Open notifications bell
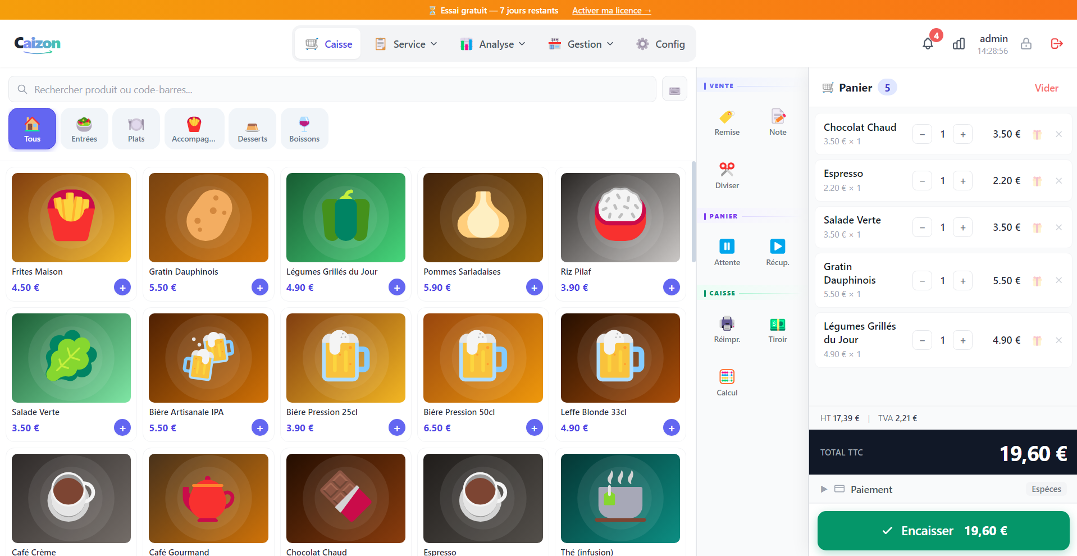This screenshot has width=1077, height=556. 928,44
